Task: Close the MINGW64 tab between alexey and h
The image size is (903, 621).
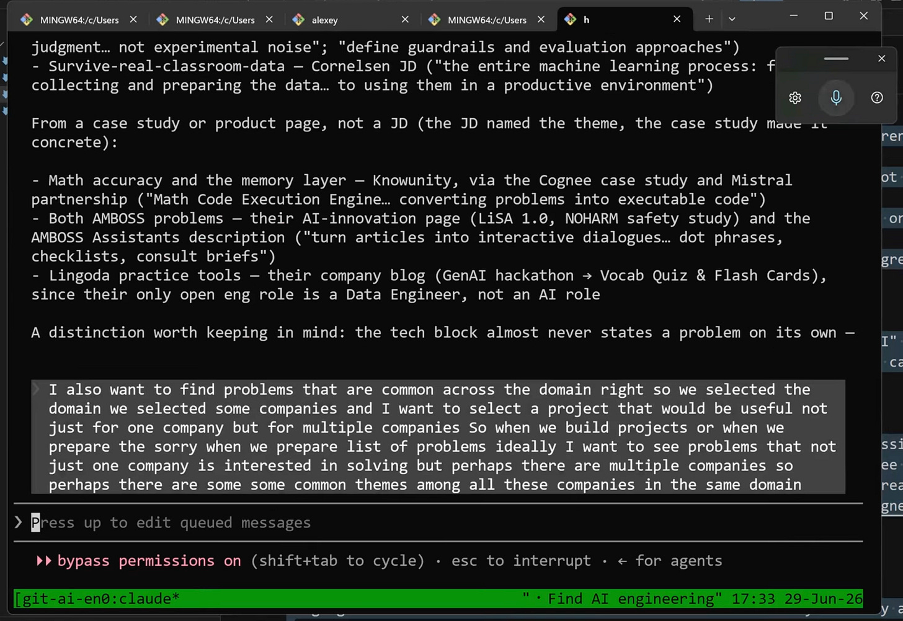Action: 541,19
